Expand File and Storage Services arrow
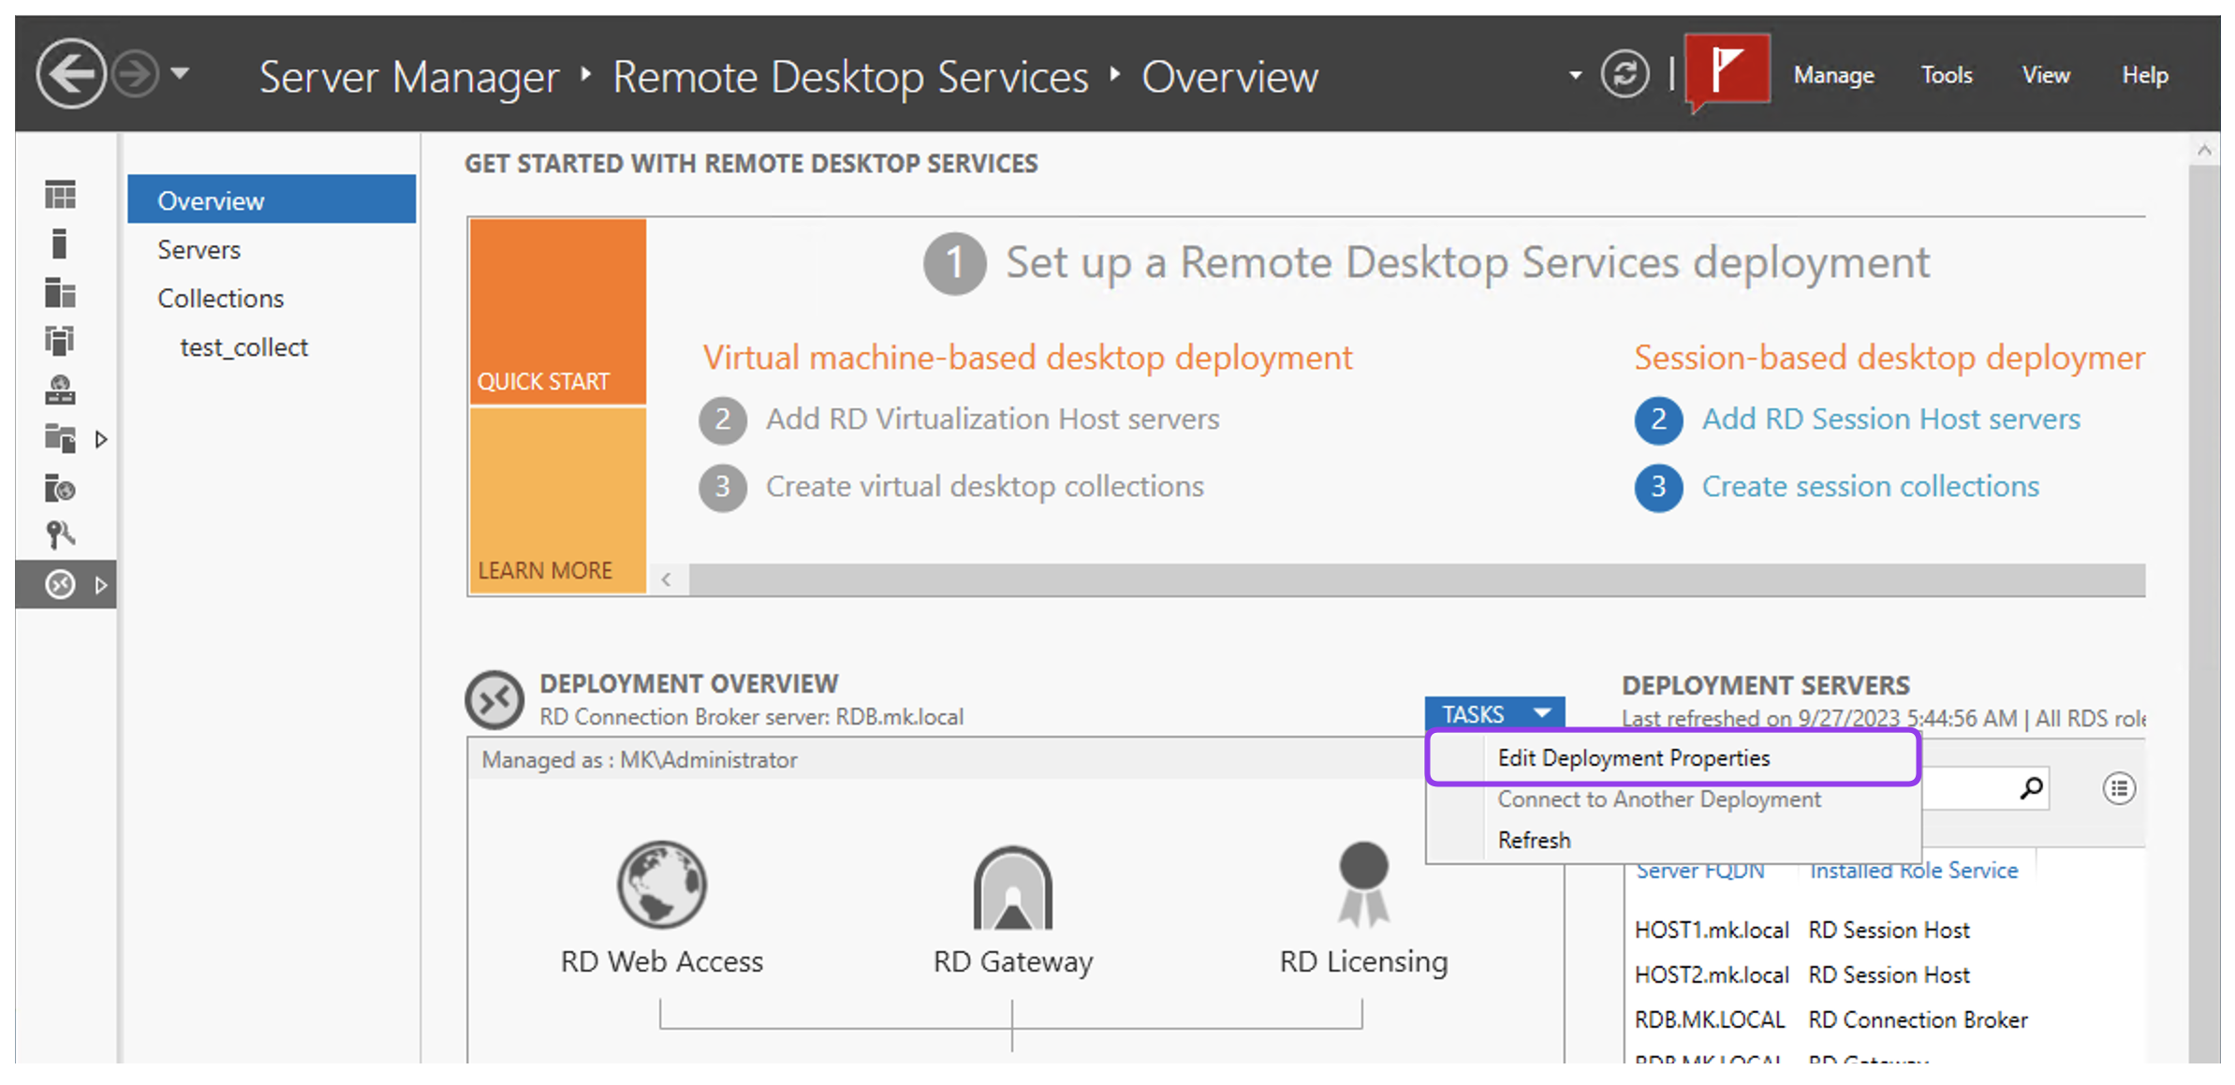2235x1085 pixels. [x=101, y=439]
